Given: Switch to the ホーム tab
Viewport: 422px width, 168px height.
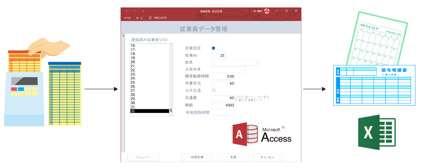Looking at the screenshot, I should pos(139,18).
